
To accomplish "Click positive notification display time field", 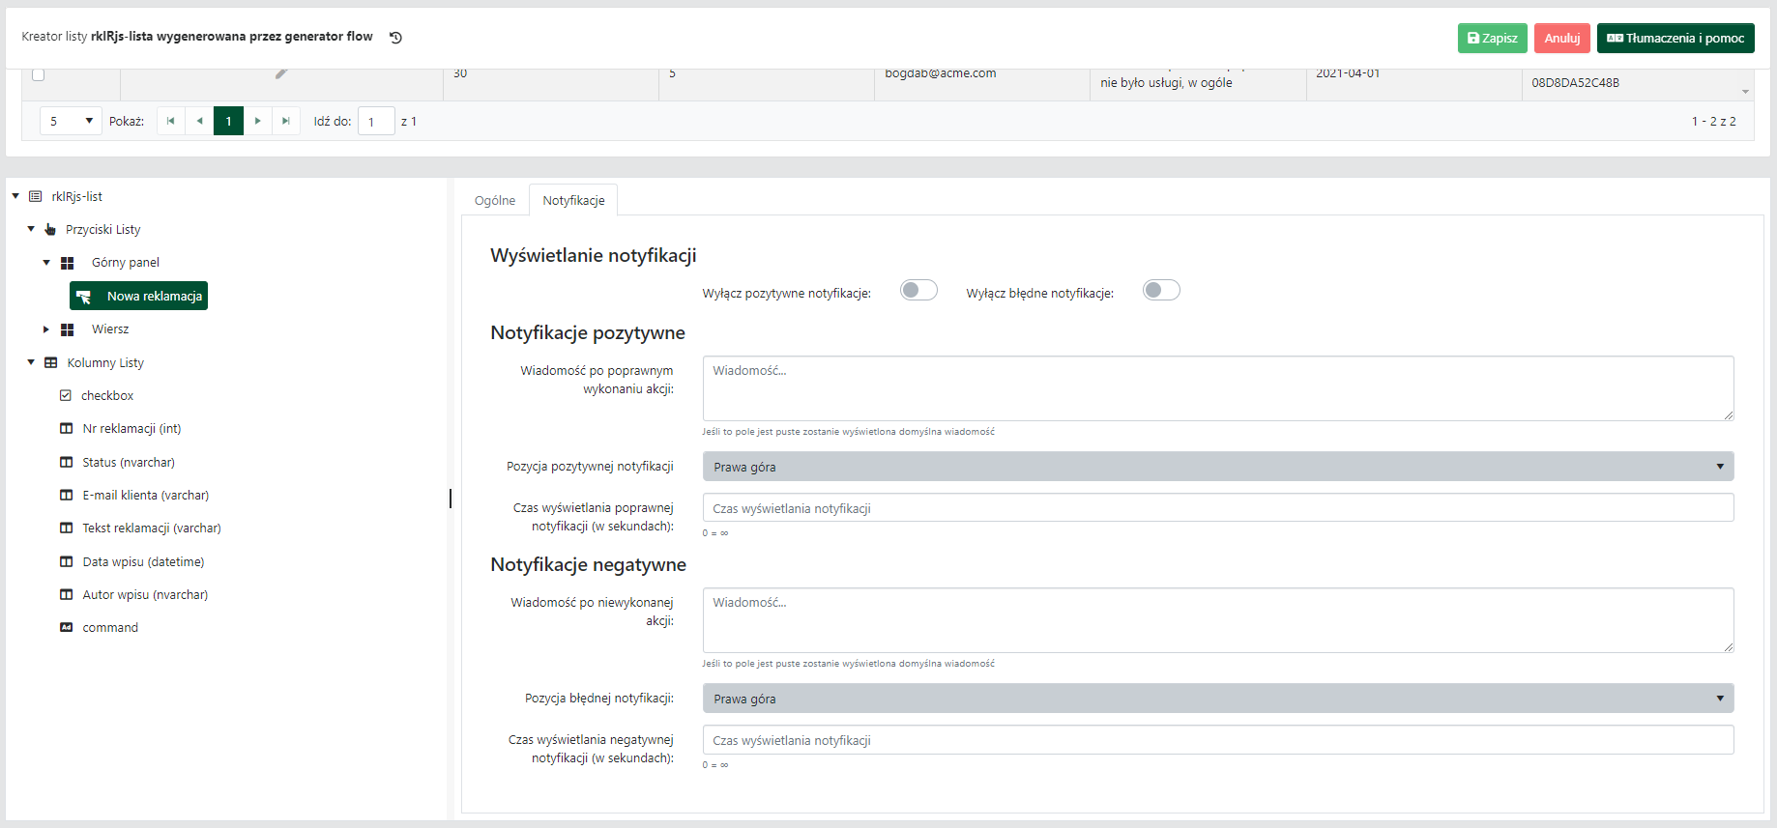I will point(1218,508).
